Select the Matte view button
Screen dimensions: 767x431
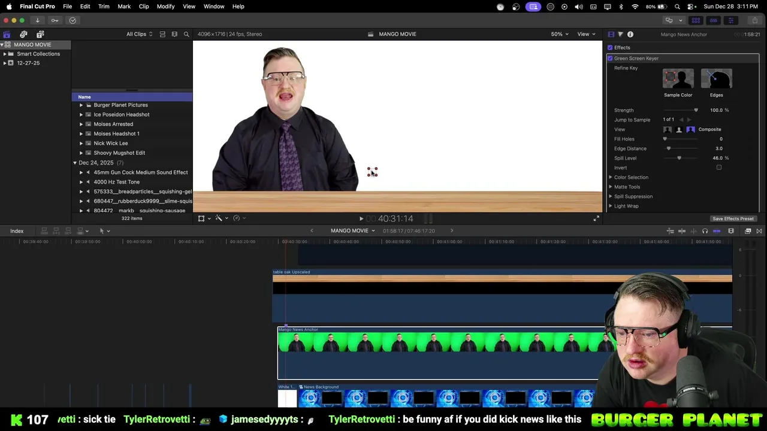click(x=679, y=129)
